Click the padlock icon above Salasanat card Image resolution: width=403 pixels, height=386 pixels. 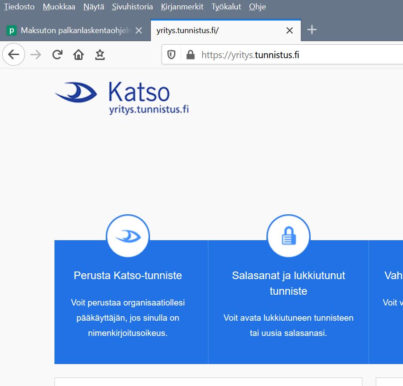point(288,236)
